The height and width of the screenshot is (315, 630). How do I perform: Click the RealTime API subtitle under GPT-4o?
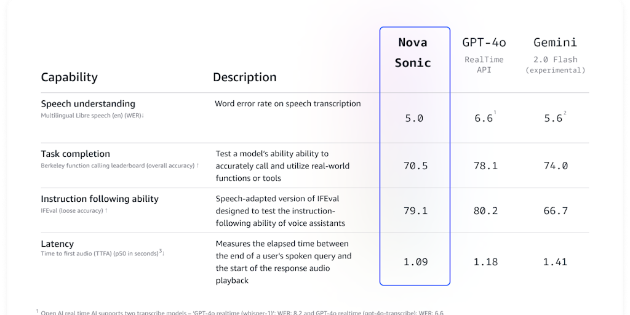[x=484, y=65]
